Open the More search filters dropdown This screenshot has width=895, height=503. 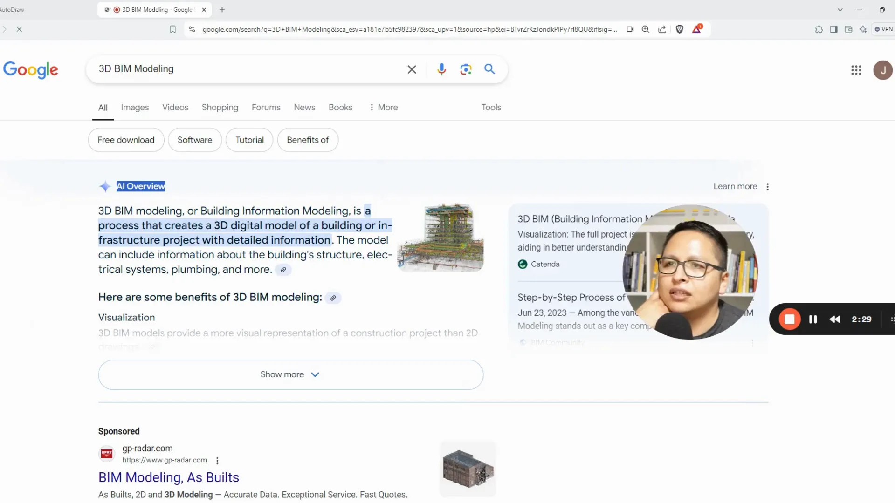[x=384, y=108]
